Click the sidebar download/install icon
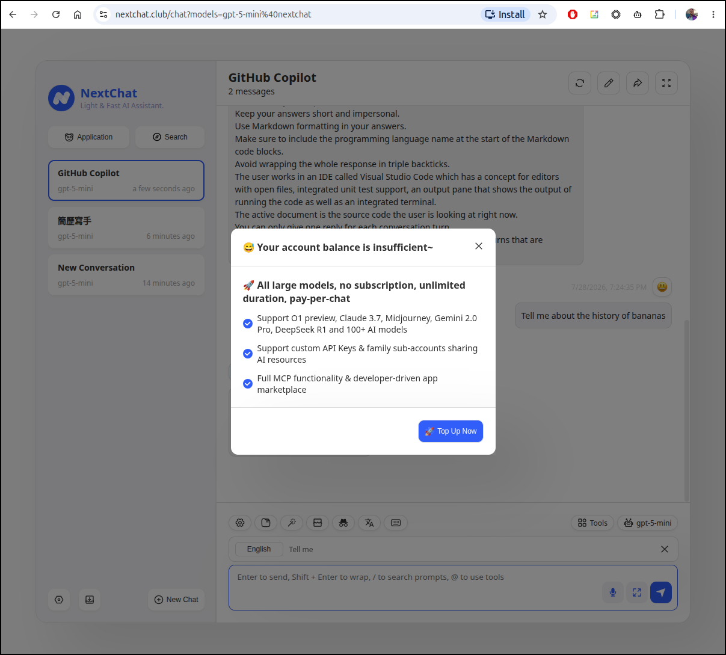Viewport: 726px width, 655px height. (x=90, y=600)
